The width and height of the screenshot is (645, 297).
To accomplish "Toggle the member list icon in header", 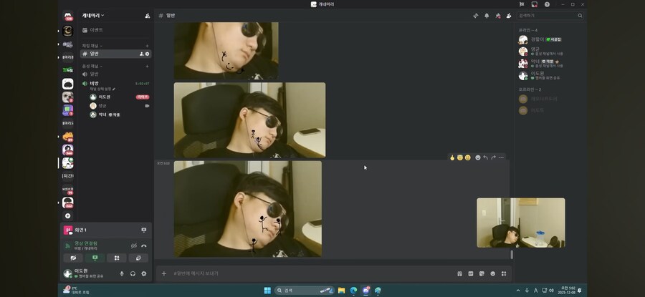I will 509,16.
